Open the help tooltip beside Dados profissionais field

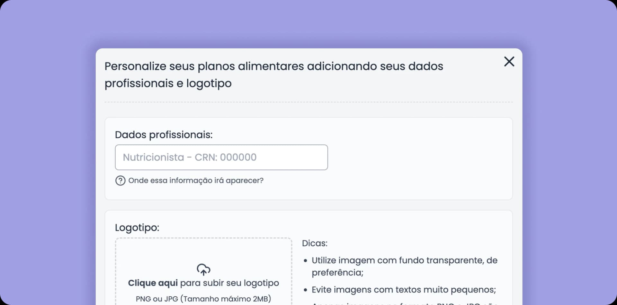click(120, 180)
